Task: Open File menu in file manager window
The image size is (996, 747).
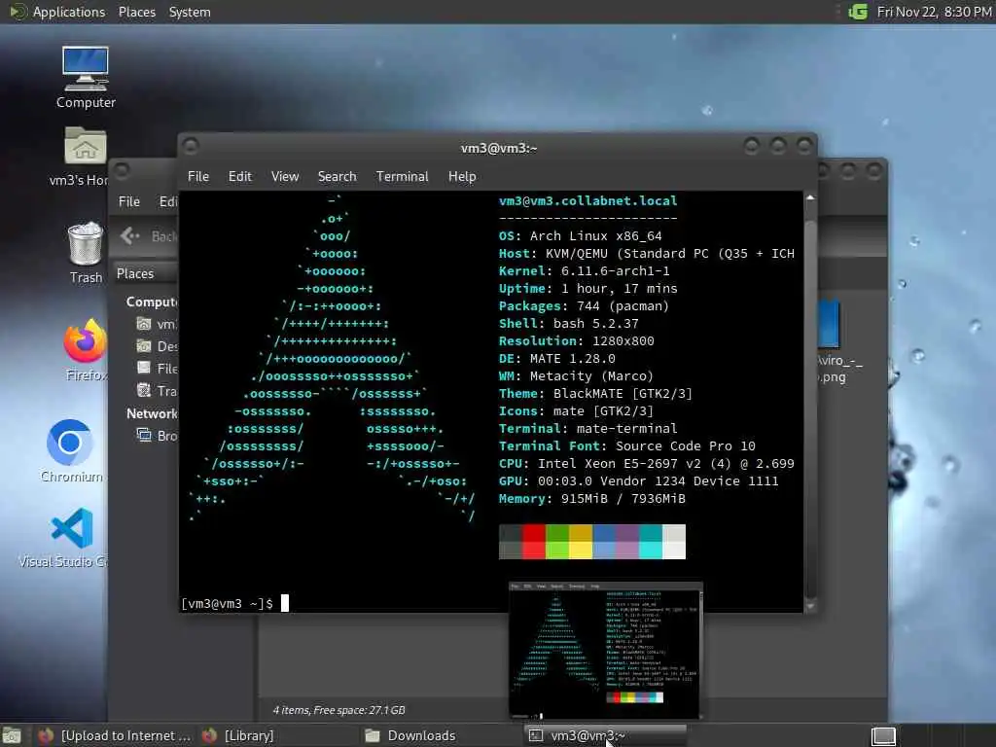Action: [x=129, y=201]
